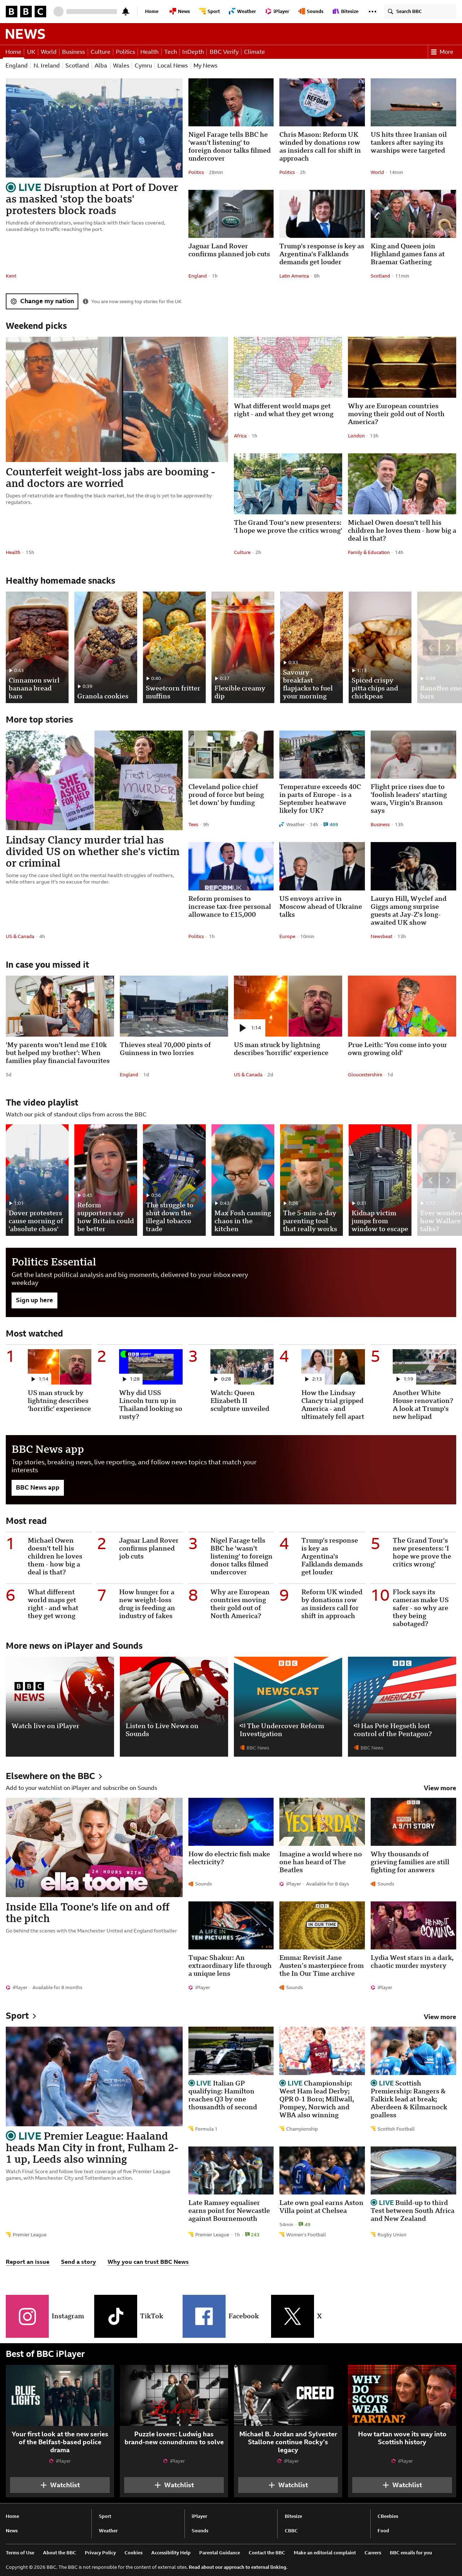
Task: Advance the video playlist carousel forward
Action: [x=448, y=1180]
